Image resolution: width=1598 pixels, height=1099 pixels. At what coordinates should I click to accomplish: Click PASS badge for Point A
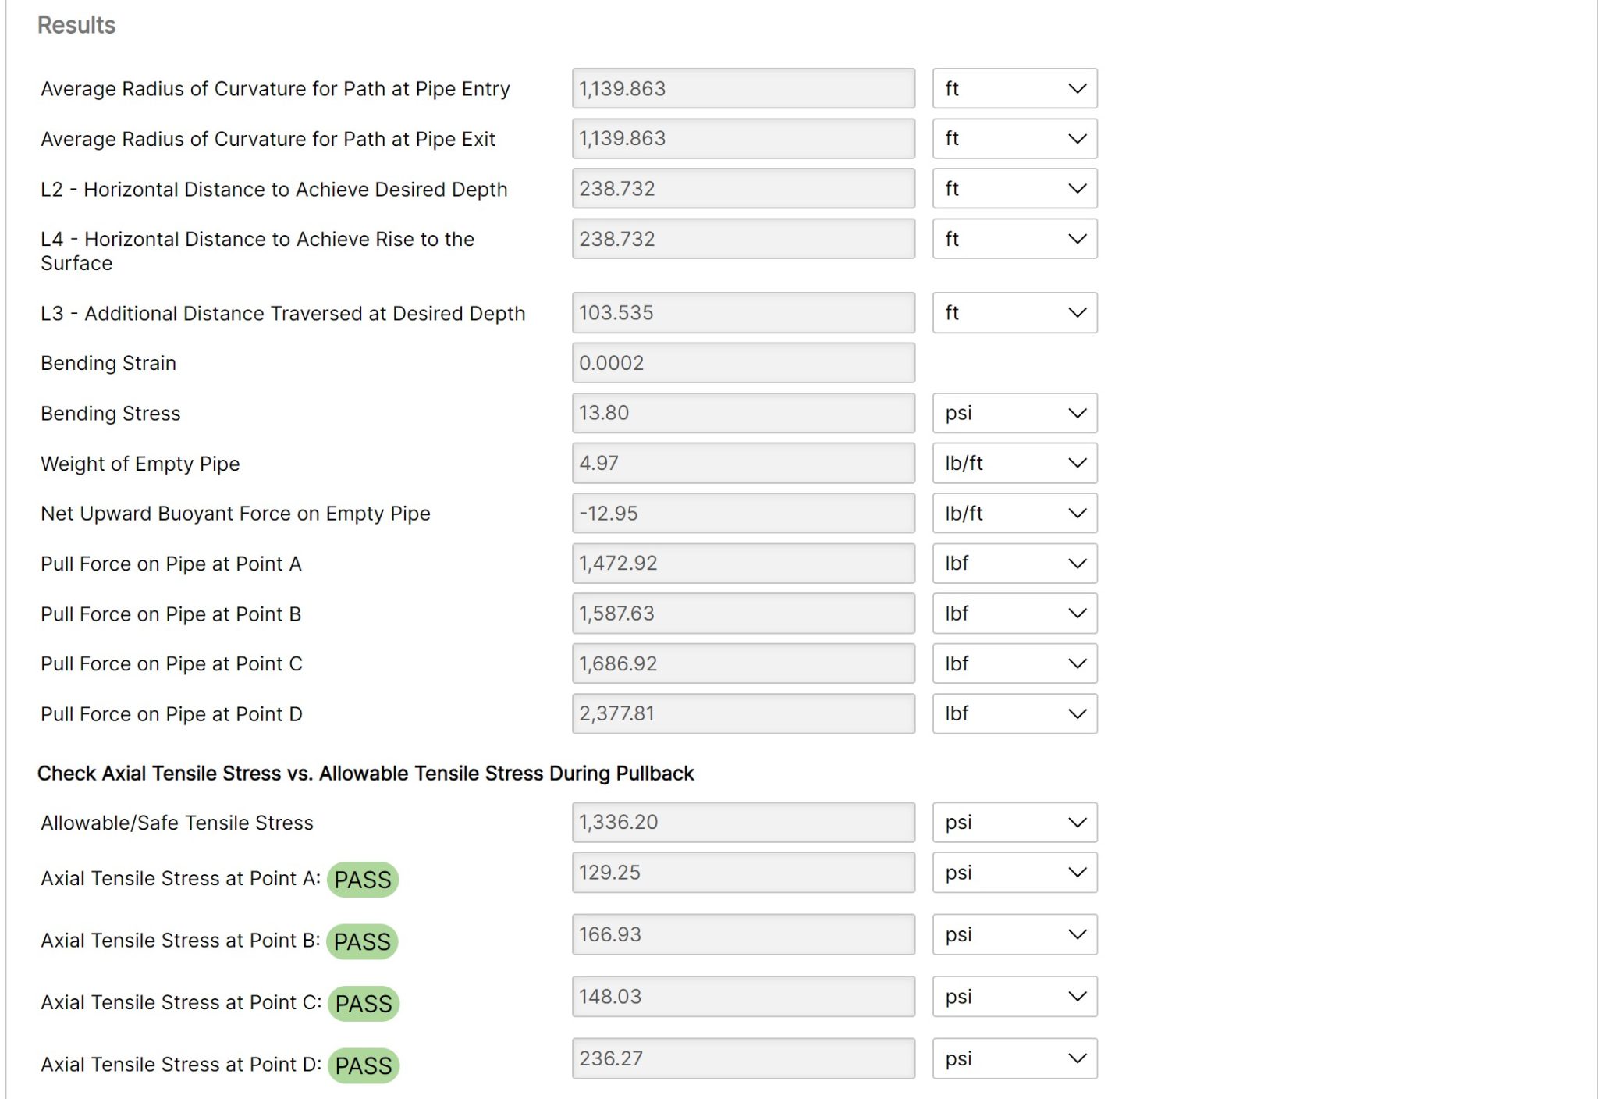click(x=363, y=880)
